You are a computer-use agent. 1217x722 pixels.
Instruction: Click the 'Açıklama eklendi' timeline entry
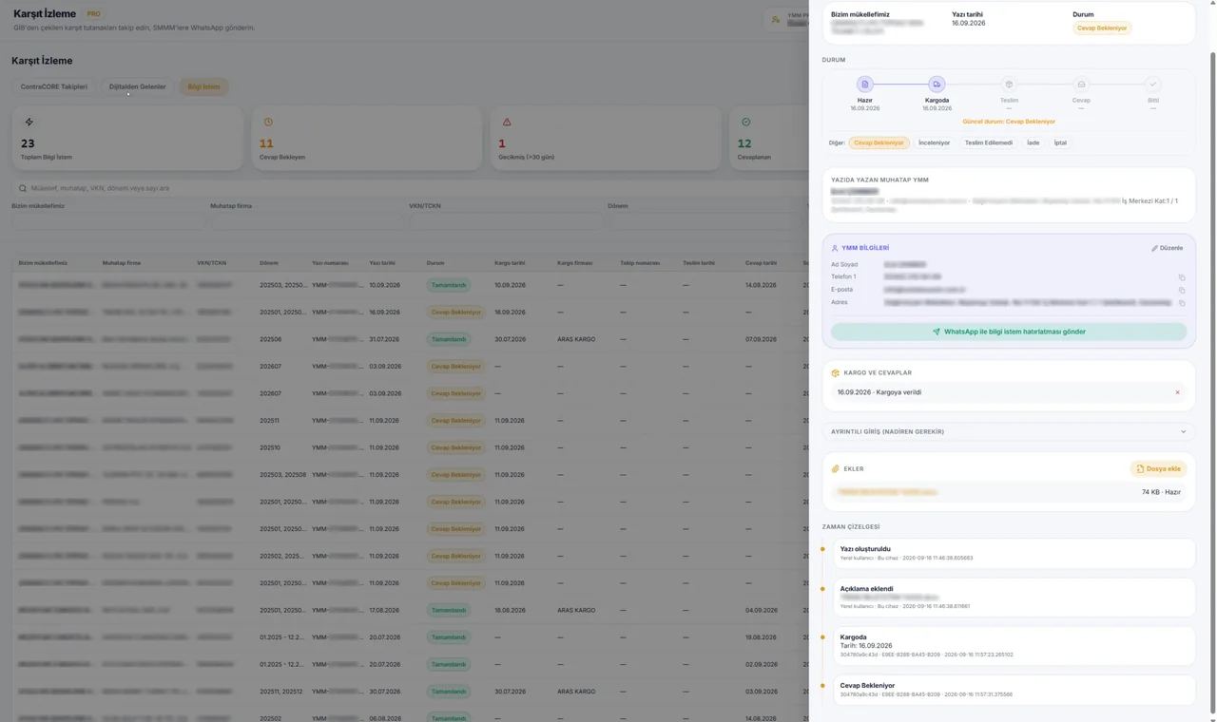pos(1014,597)
